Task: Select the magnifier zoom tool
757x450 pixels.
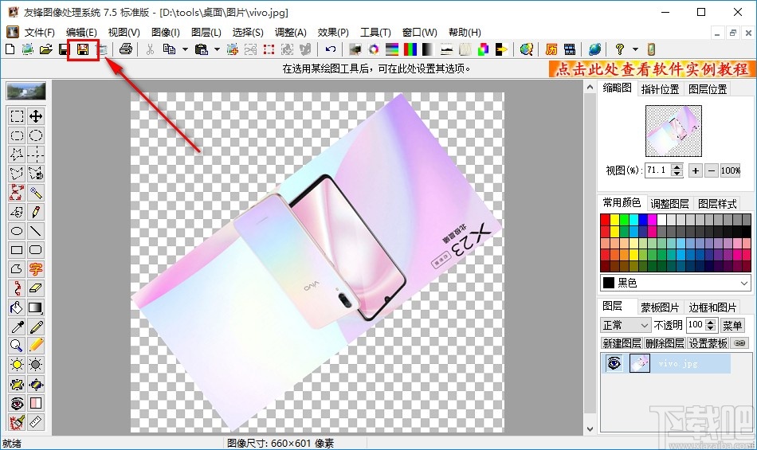Action: point(17,346)
